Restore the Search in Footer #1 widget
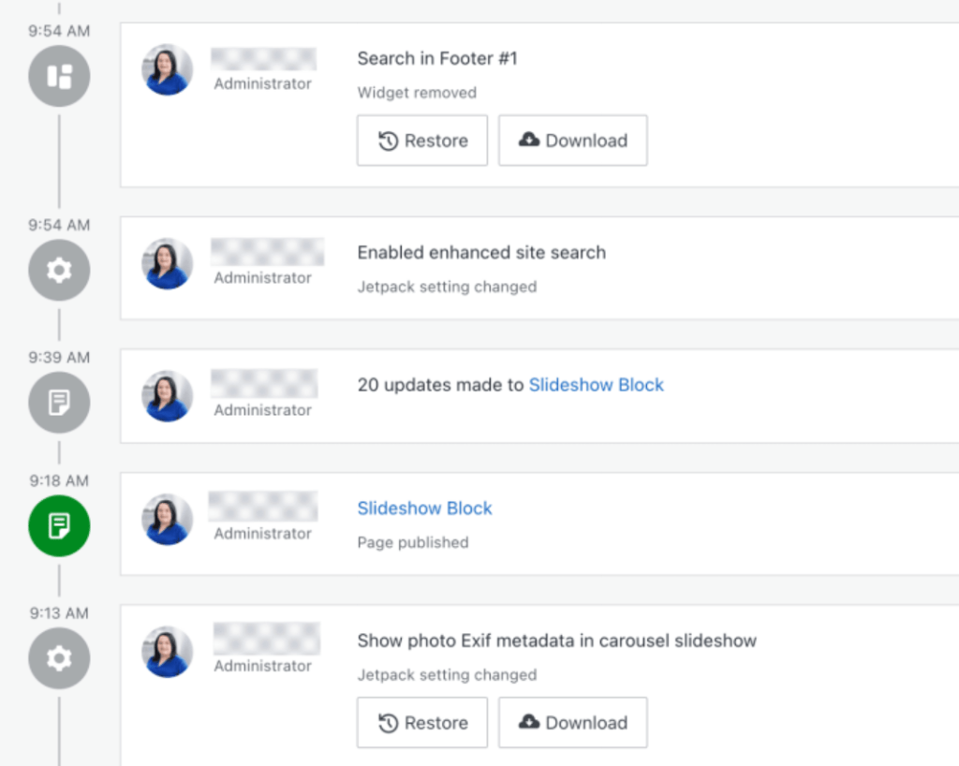Screen dimensions: 959x766 (x=422, y=140)
